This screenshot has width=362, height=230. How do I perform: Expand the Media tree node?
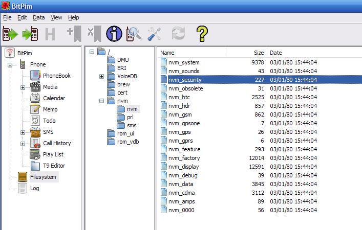pyautogui.click(x=23, y=87)
